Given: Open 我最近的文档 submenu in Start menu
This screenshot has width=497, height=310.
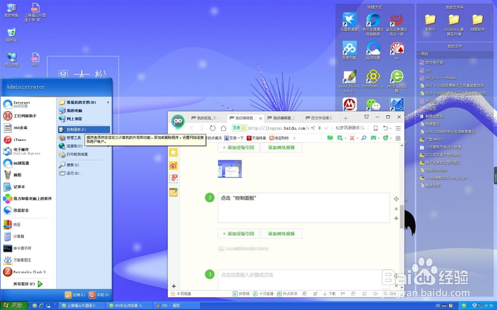Looking at the screenshot, I should (x=84, y=102).
